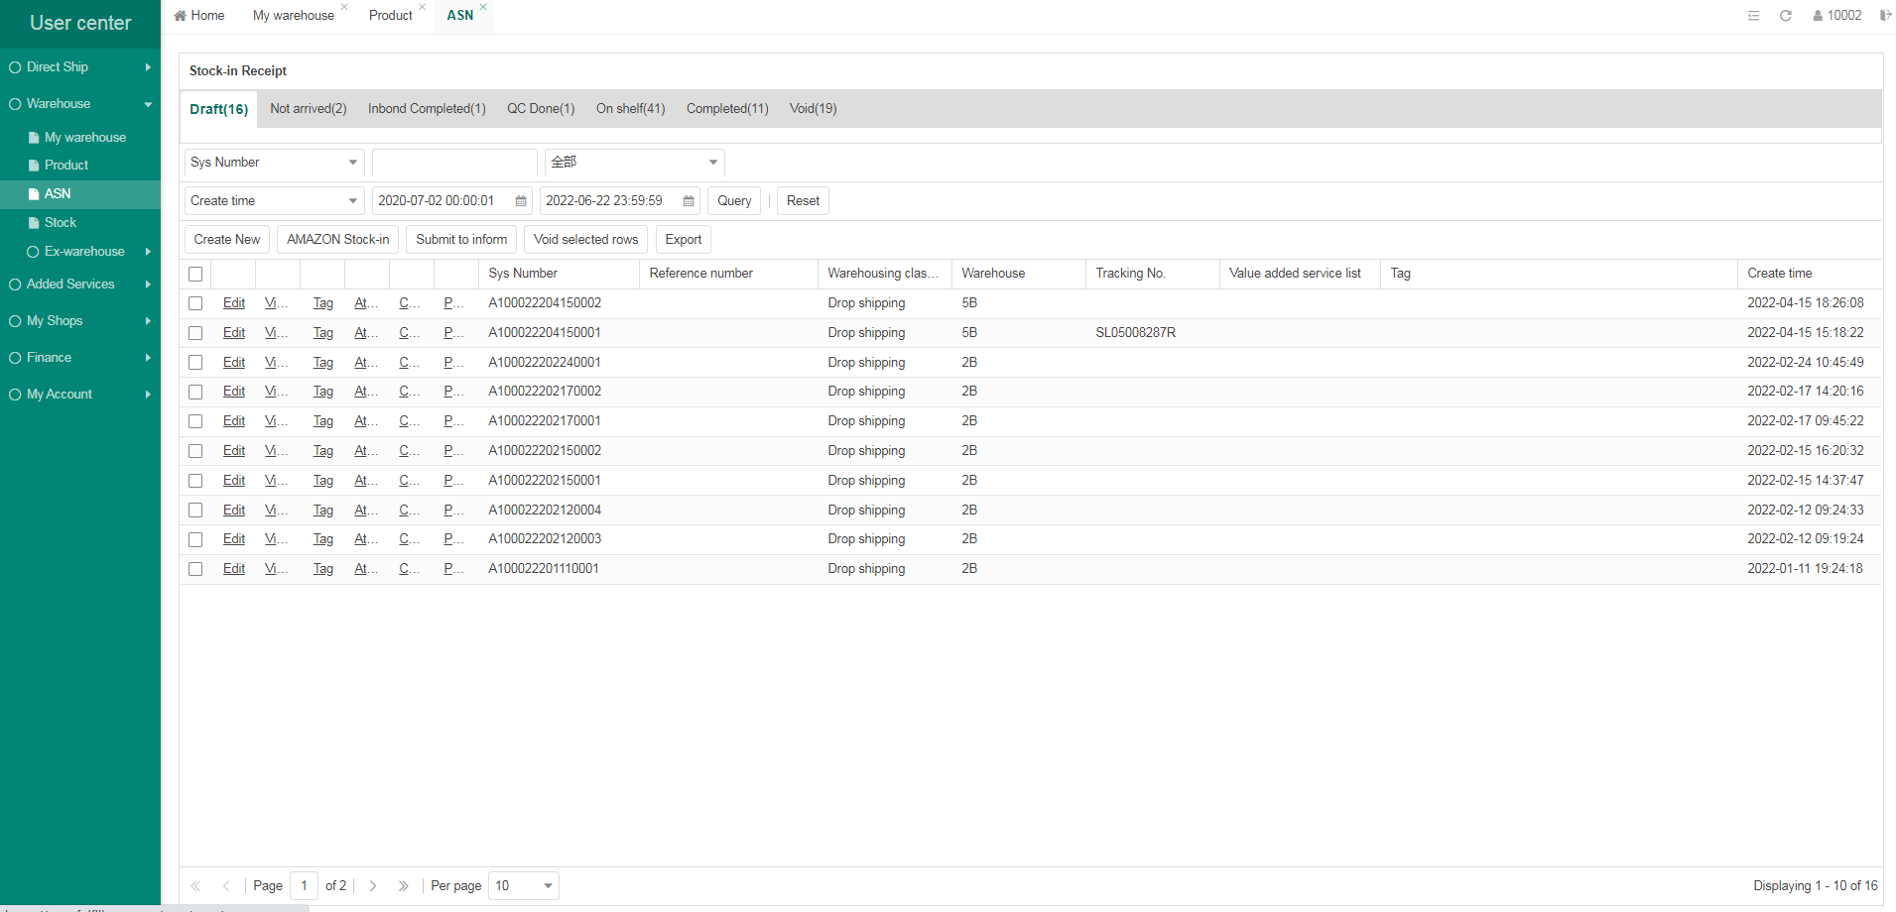Select ASN in sidebar
The image size is (1896, 912).
(x=80, y=194)
